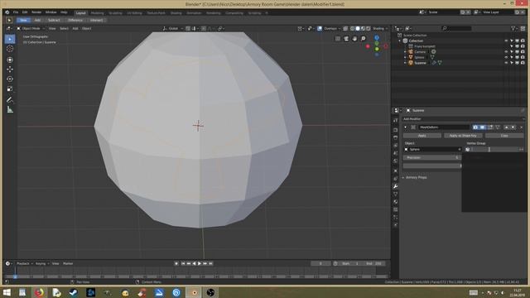Open the Active Tool properties tab icon

coord(395,121)
